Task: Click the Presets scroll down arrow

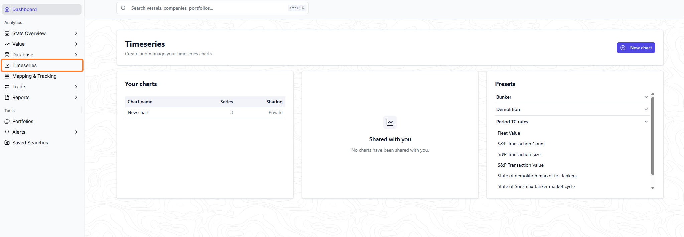Action: [x=653, y=188]
